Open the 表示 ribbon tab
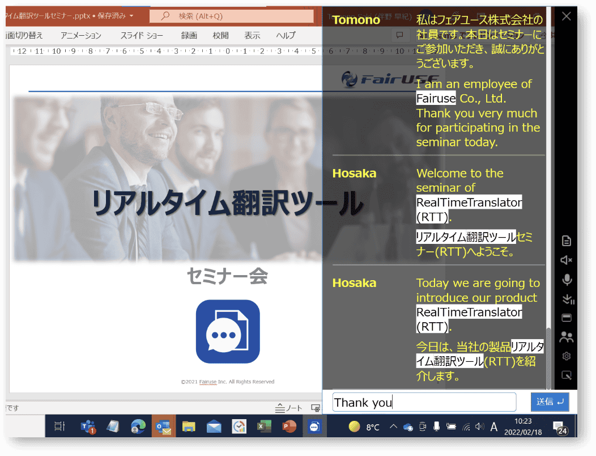The image size is (596, 456). 252,35
